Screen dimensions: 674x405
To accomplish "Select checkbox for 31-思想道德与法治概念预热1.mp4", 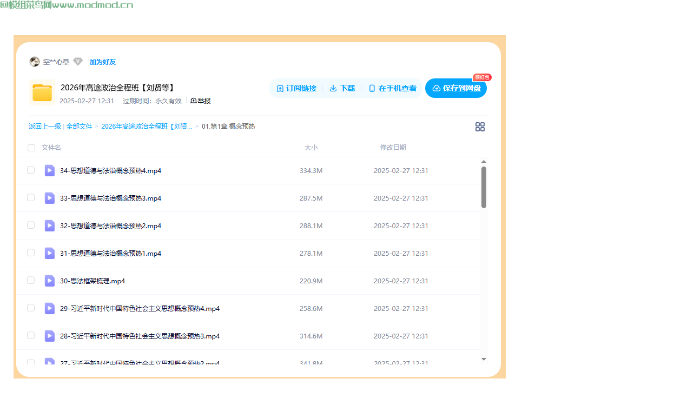I will (x=31, y=253).
